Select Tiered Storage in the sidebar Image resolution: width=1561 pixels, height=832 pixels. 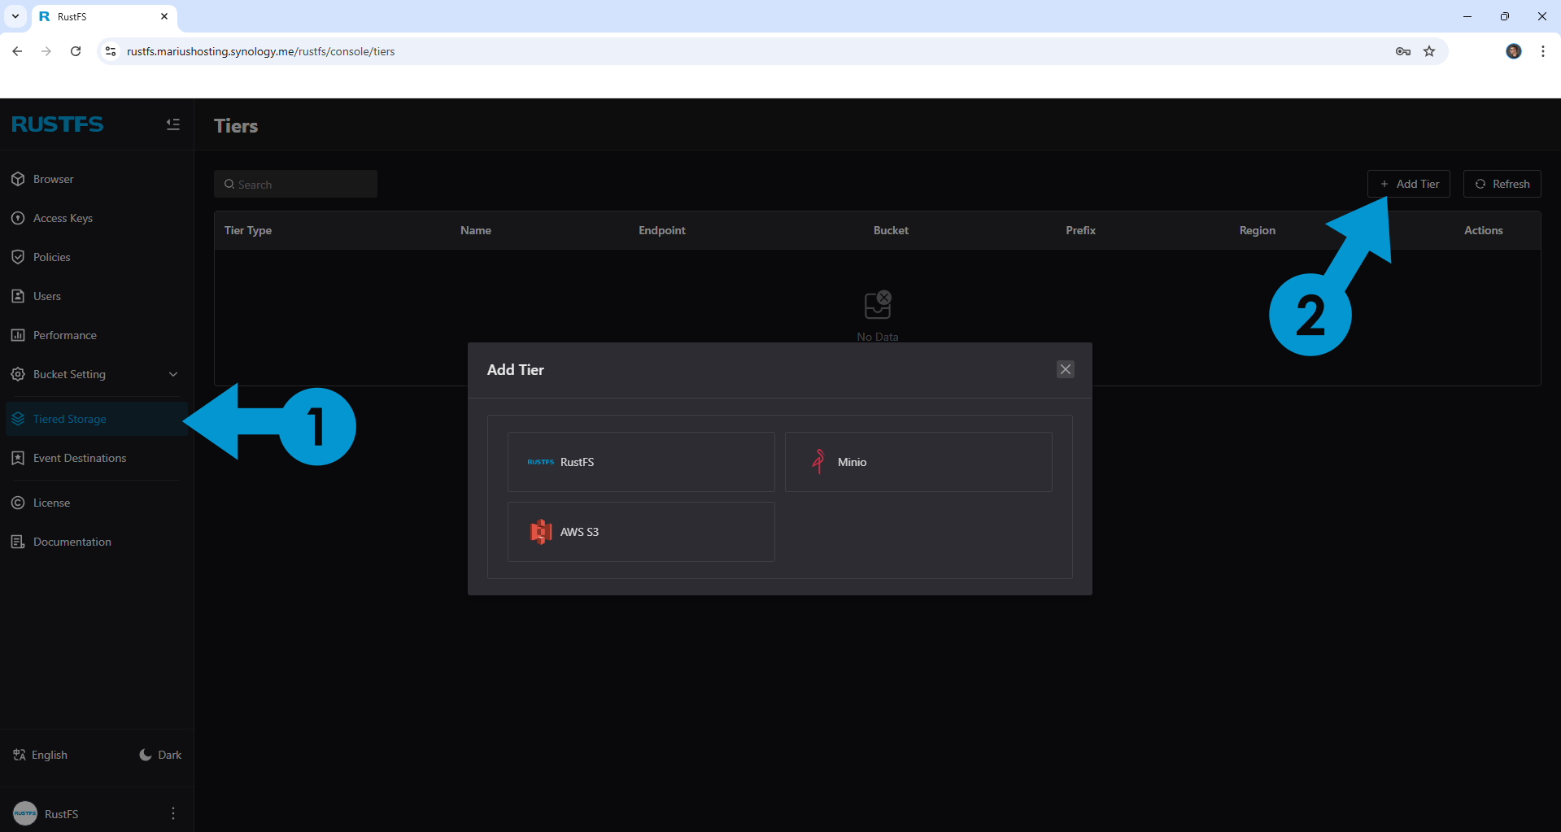click(x=97, y=419)
